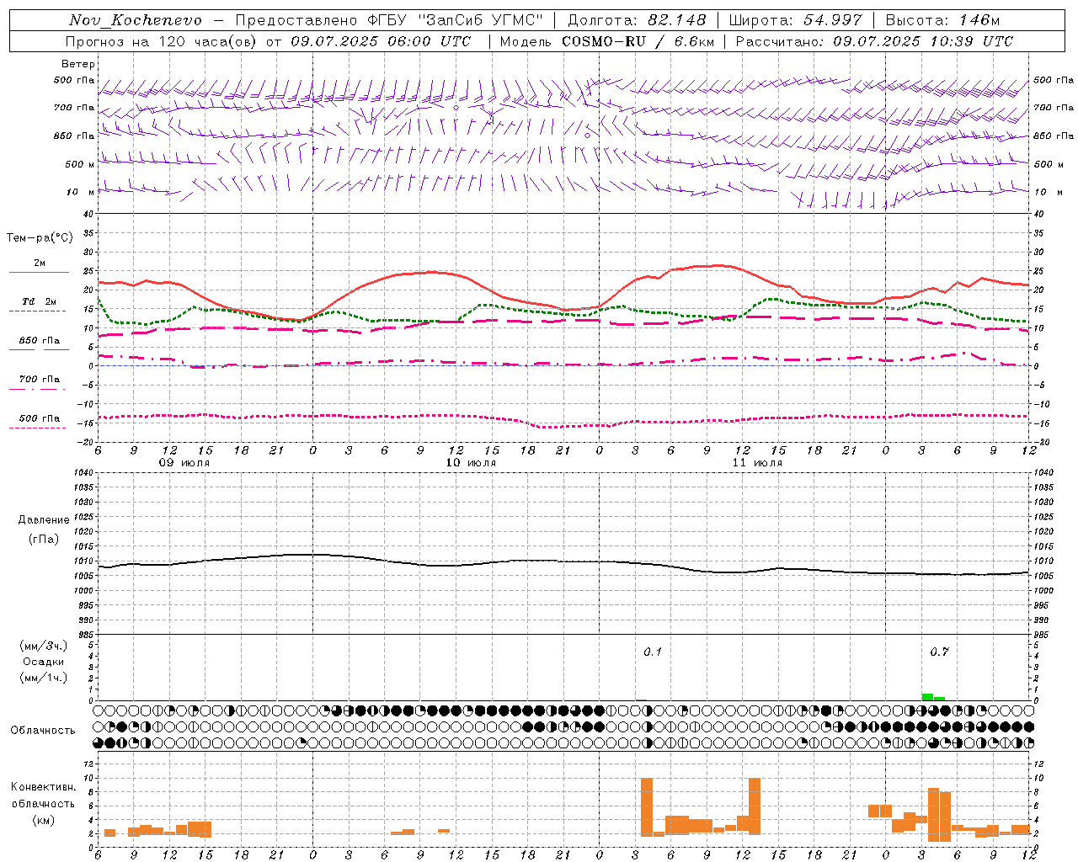Click the '(км)' unit under convective label
The image size is (1078, 862).
[x=44, y=820]
